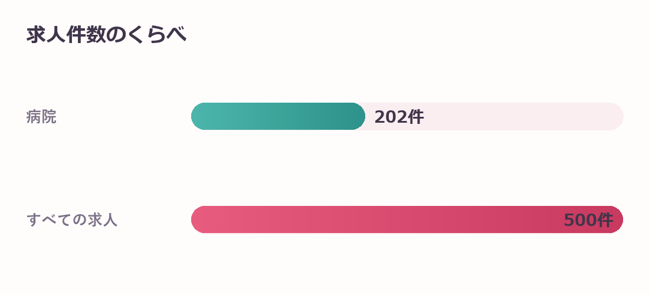
Task: Click the pink すべての求人 bar
Action: pos(407,219)
